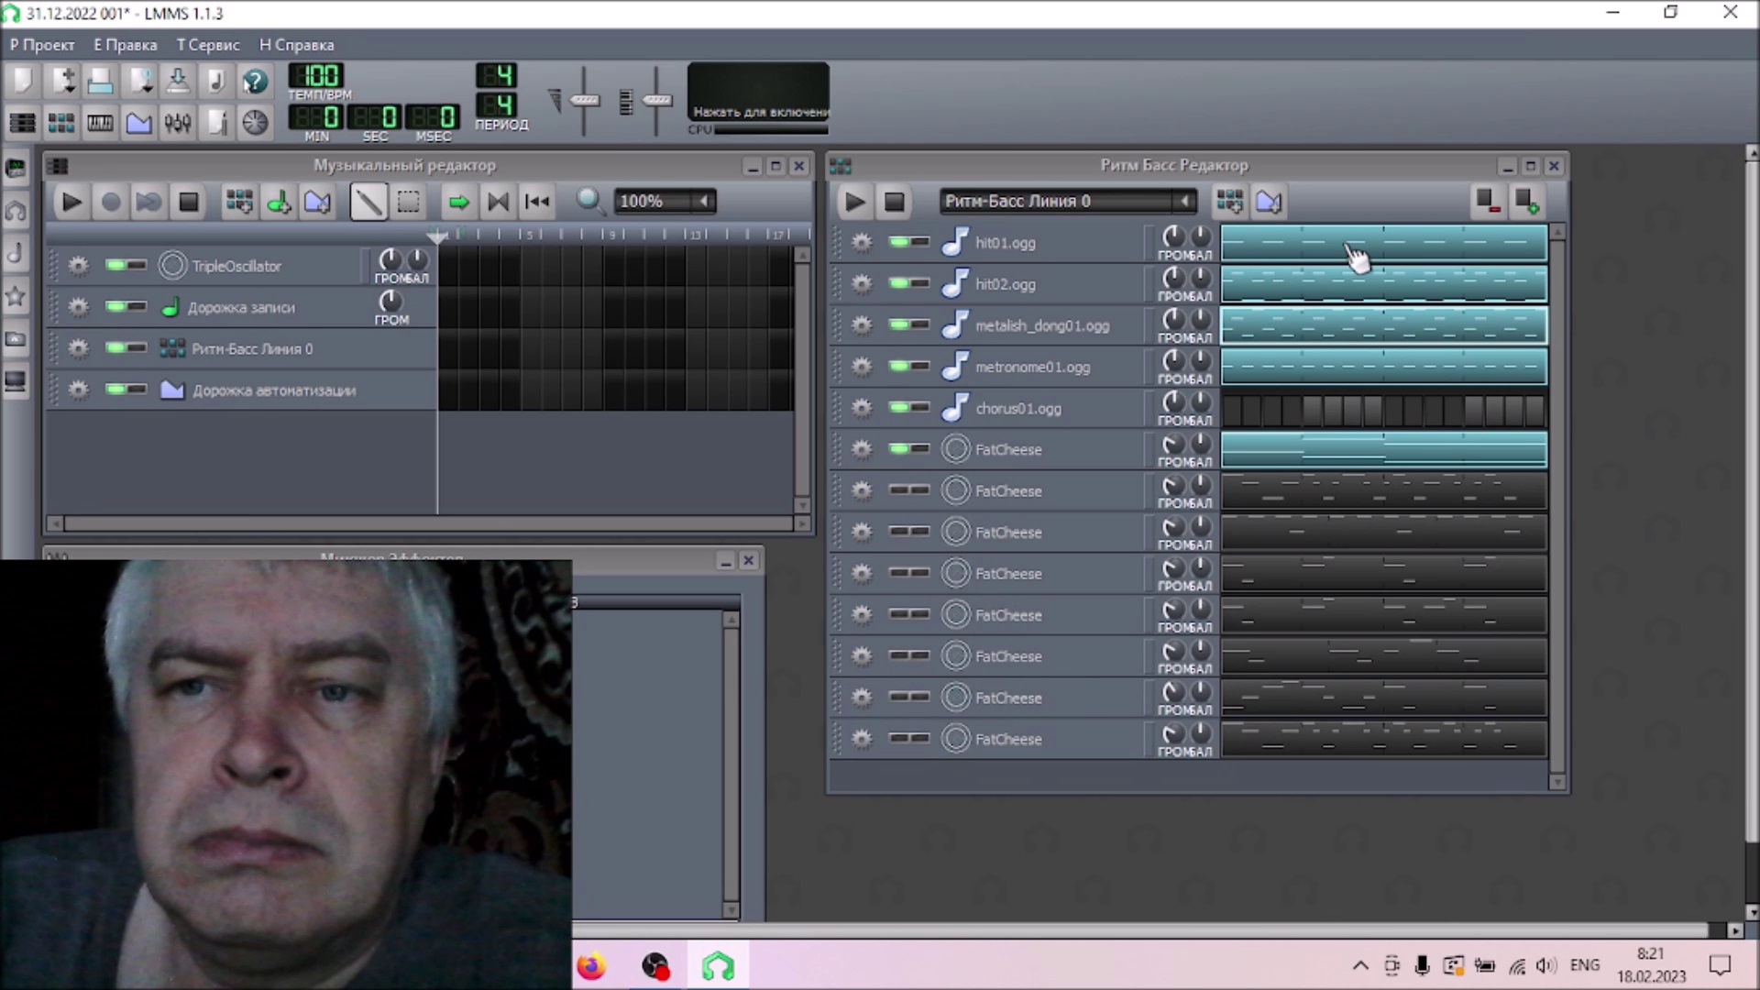Click the Song Editor toolbar icon

click(x=22, y=123)
